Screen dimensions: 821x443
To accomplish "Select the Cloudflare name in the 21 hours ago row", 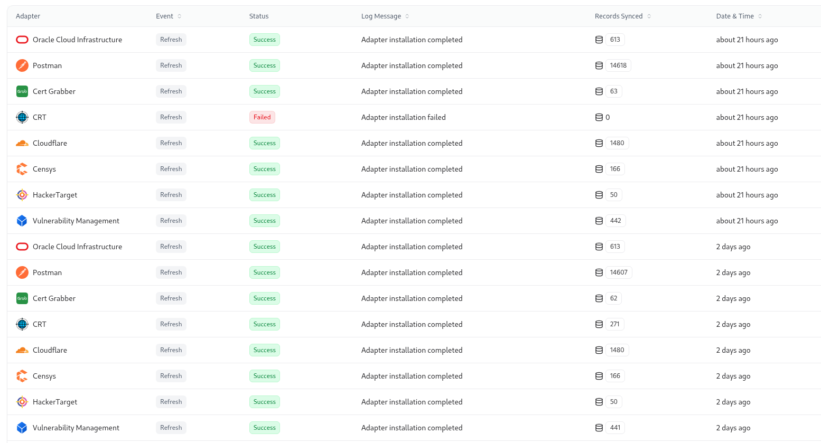I will (50, 143).
